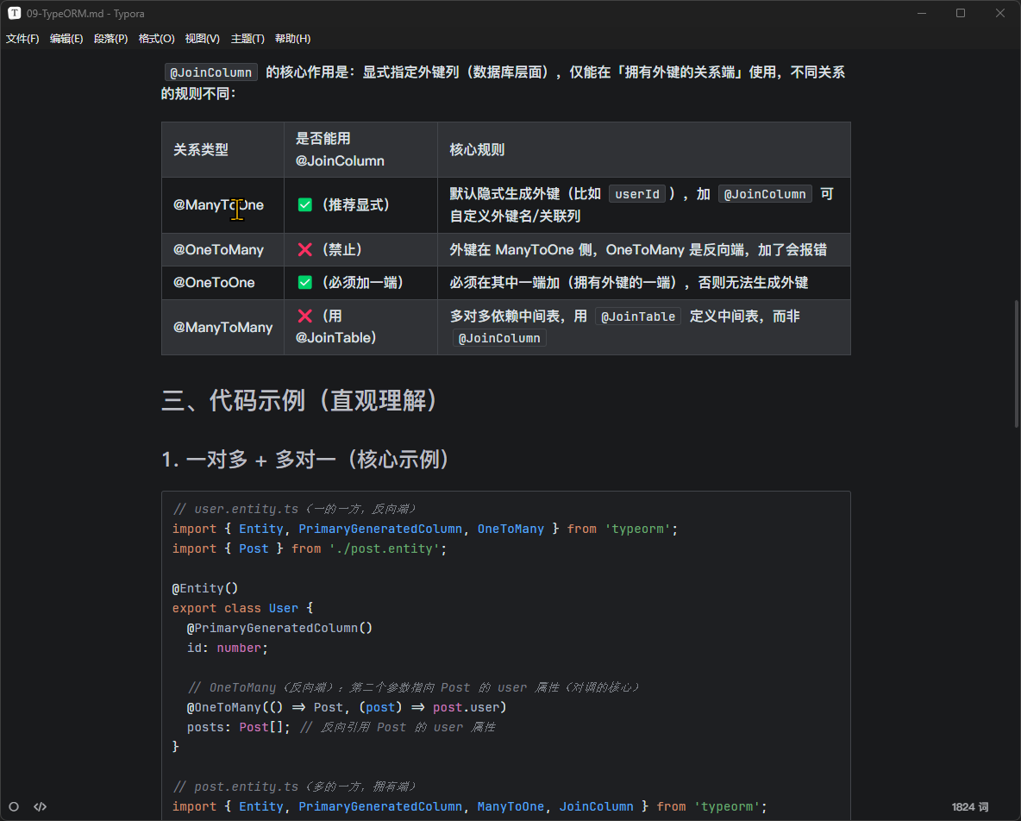
Task: Click the red X in the @OneToMany row
Action: tap(304, 249)
